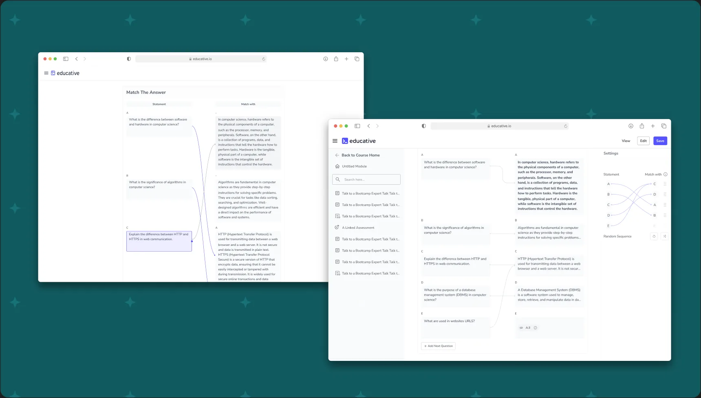The image size is (701, 398).
Task: Click the info icon beside Match with
Action: tap(666, 175)
